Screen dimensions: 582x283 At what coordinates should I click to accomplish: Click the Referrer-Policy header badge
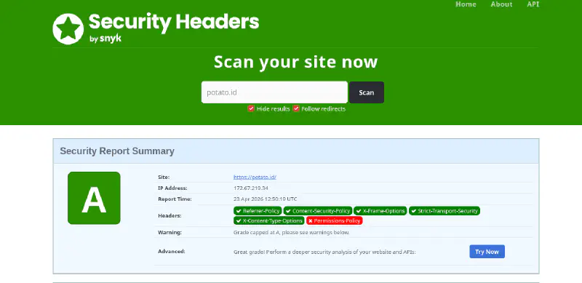[x=258, y=211]
